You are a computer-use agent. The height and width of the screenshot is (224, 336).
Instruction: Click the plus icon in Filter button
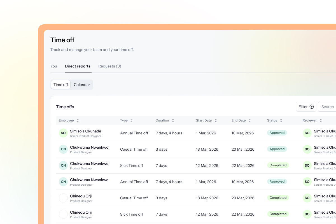pos(312,107)
